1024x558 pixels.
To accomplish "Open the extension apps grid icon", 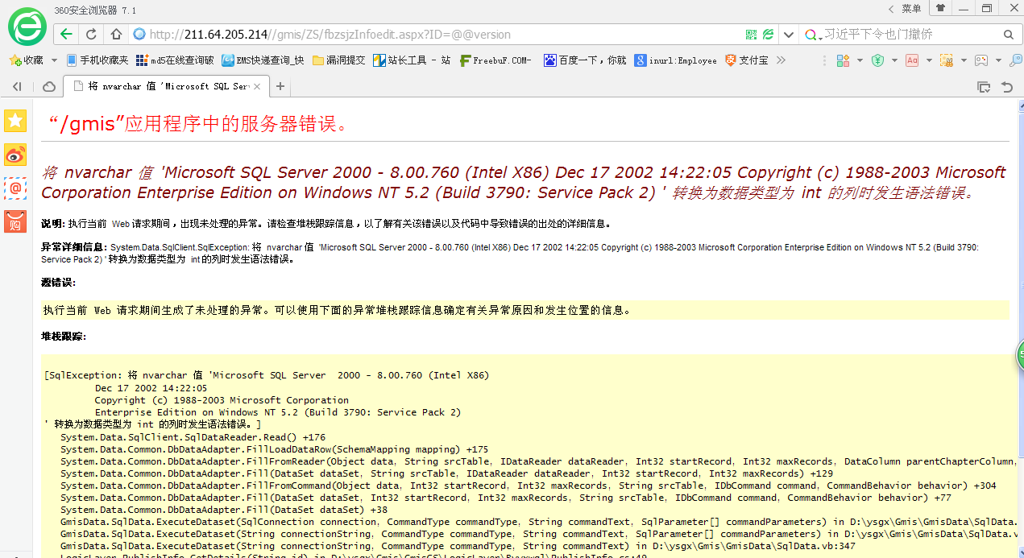I will click(844, 60).
